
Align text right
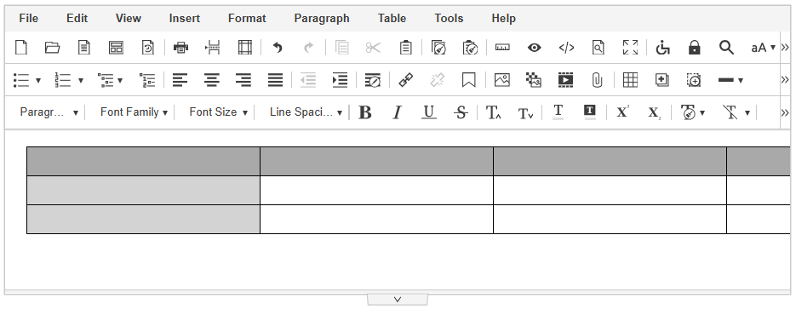[243, 80]
